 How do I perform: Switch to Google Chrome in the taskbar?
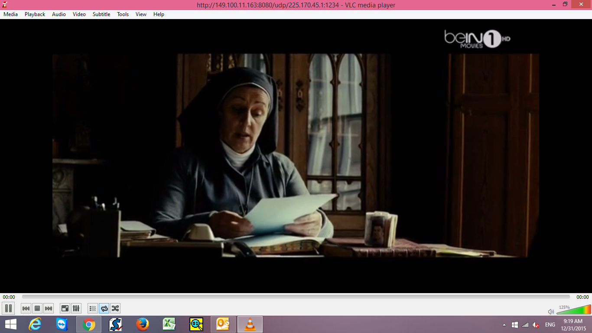(x=89, y=324)
